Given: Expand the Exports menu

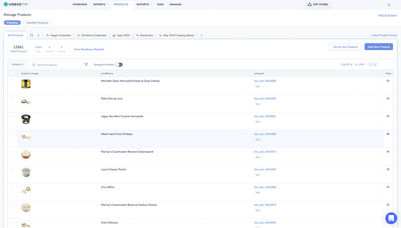Looking at the screenshot, I should [x=144, y=4].
